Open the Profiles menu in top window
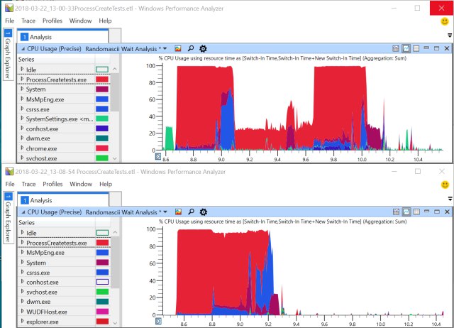Image resolution: width=454 pixels, height=328 pixels. coord(52,21)
